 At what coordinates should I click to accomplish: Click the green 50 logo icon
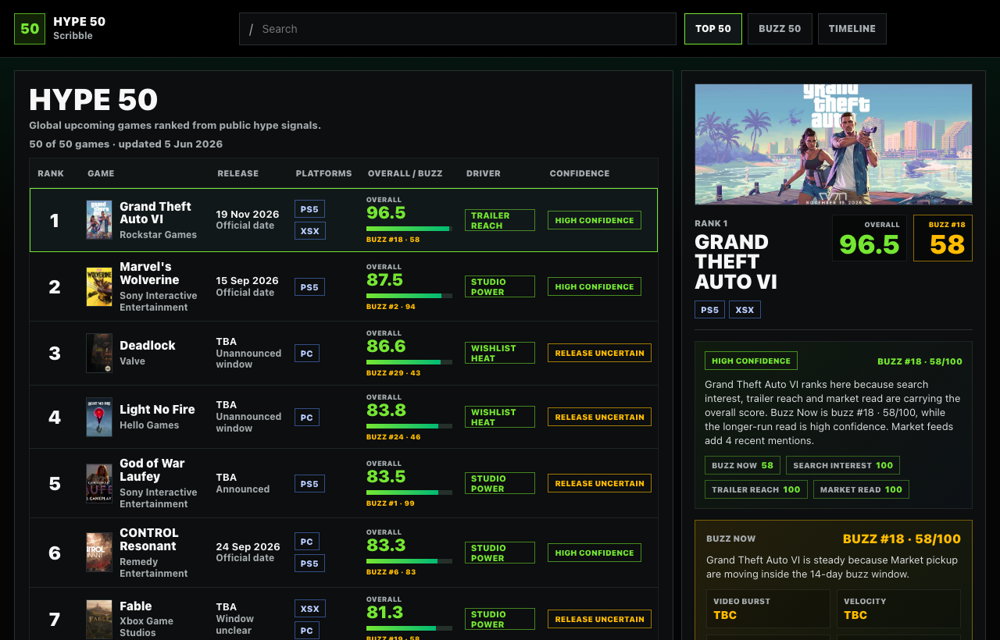click(30, 29)
